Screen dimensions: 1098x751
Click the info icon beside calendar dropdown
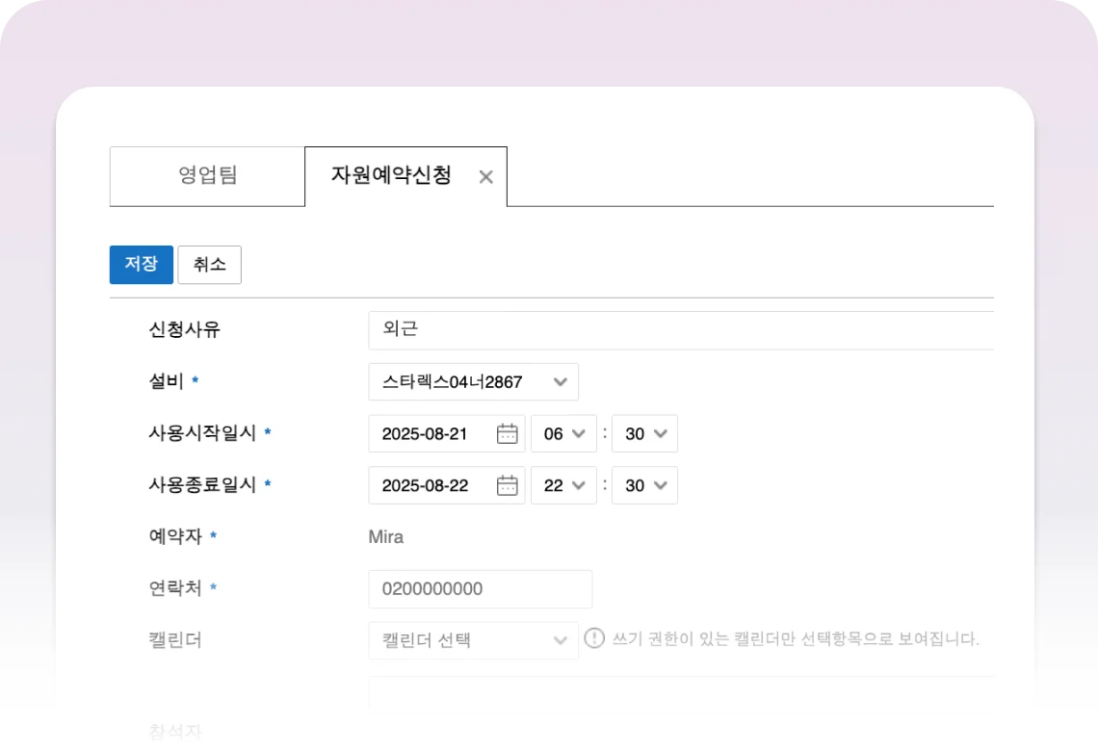click(594, 638)
